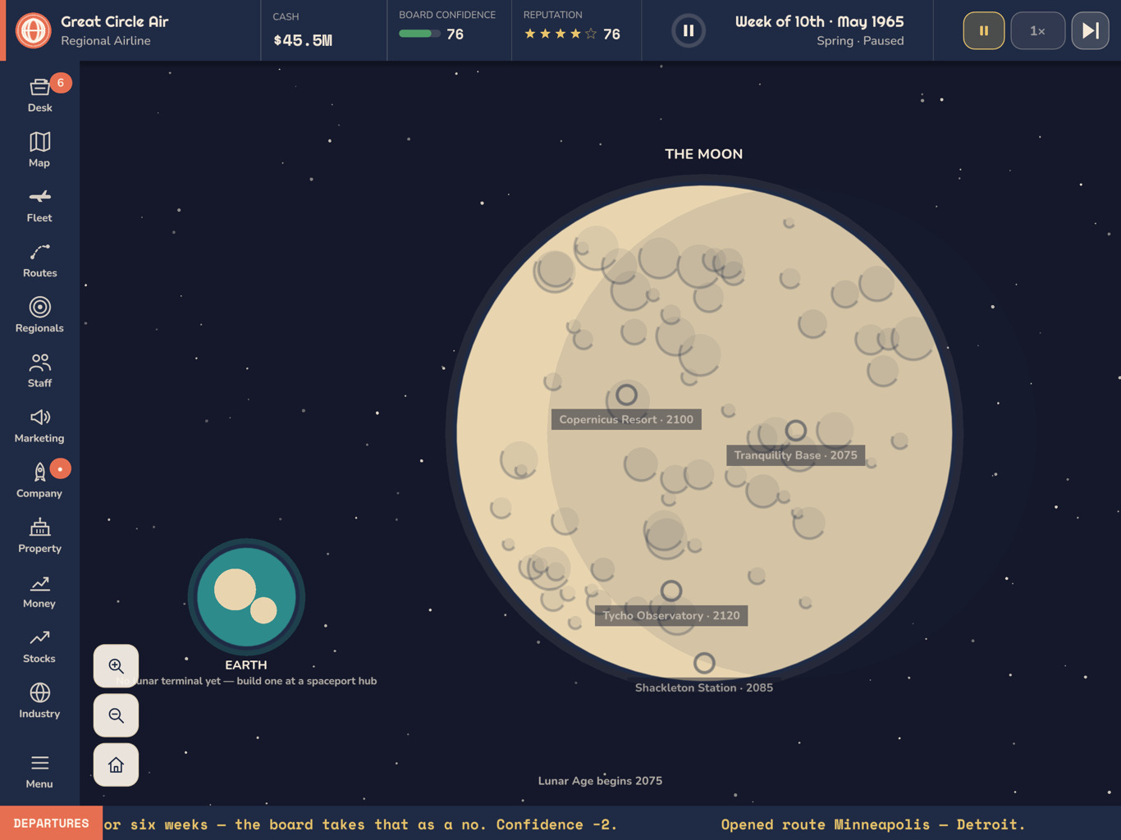The width and height of the screenshot is (1121, 840).
Task: Click the Reputation star rating
Action: [560, 34]
